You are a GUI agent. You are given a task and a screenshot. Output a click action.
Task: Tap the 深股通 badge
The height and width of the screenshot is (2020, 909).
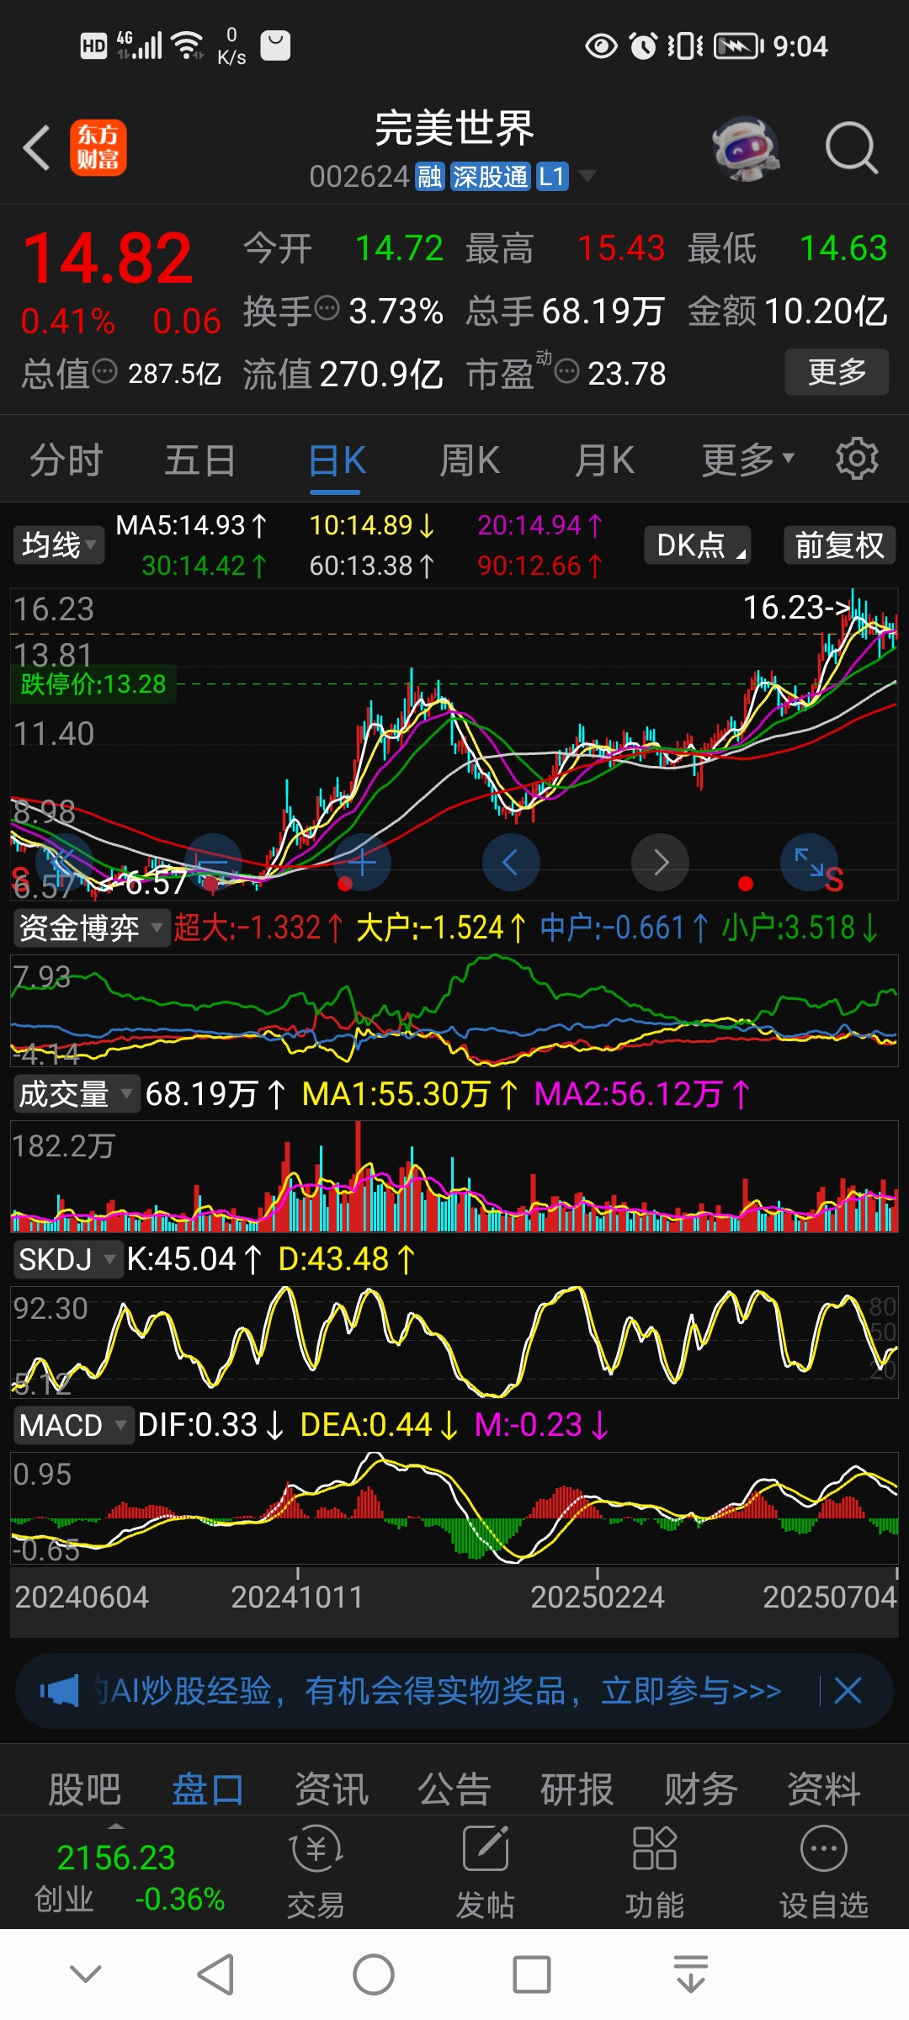(491, 177)
